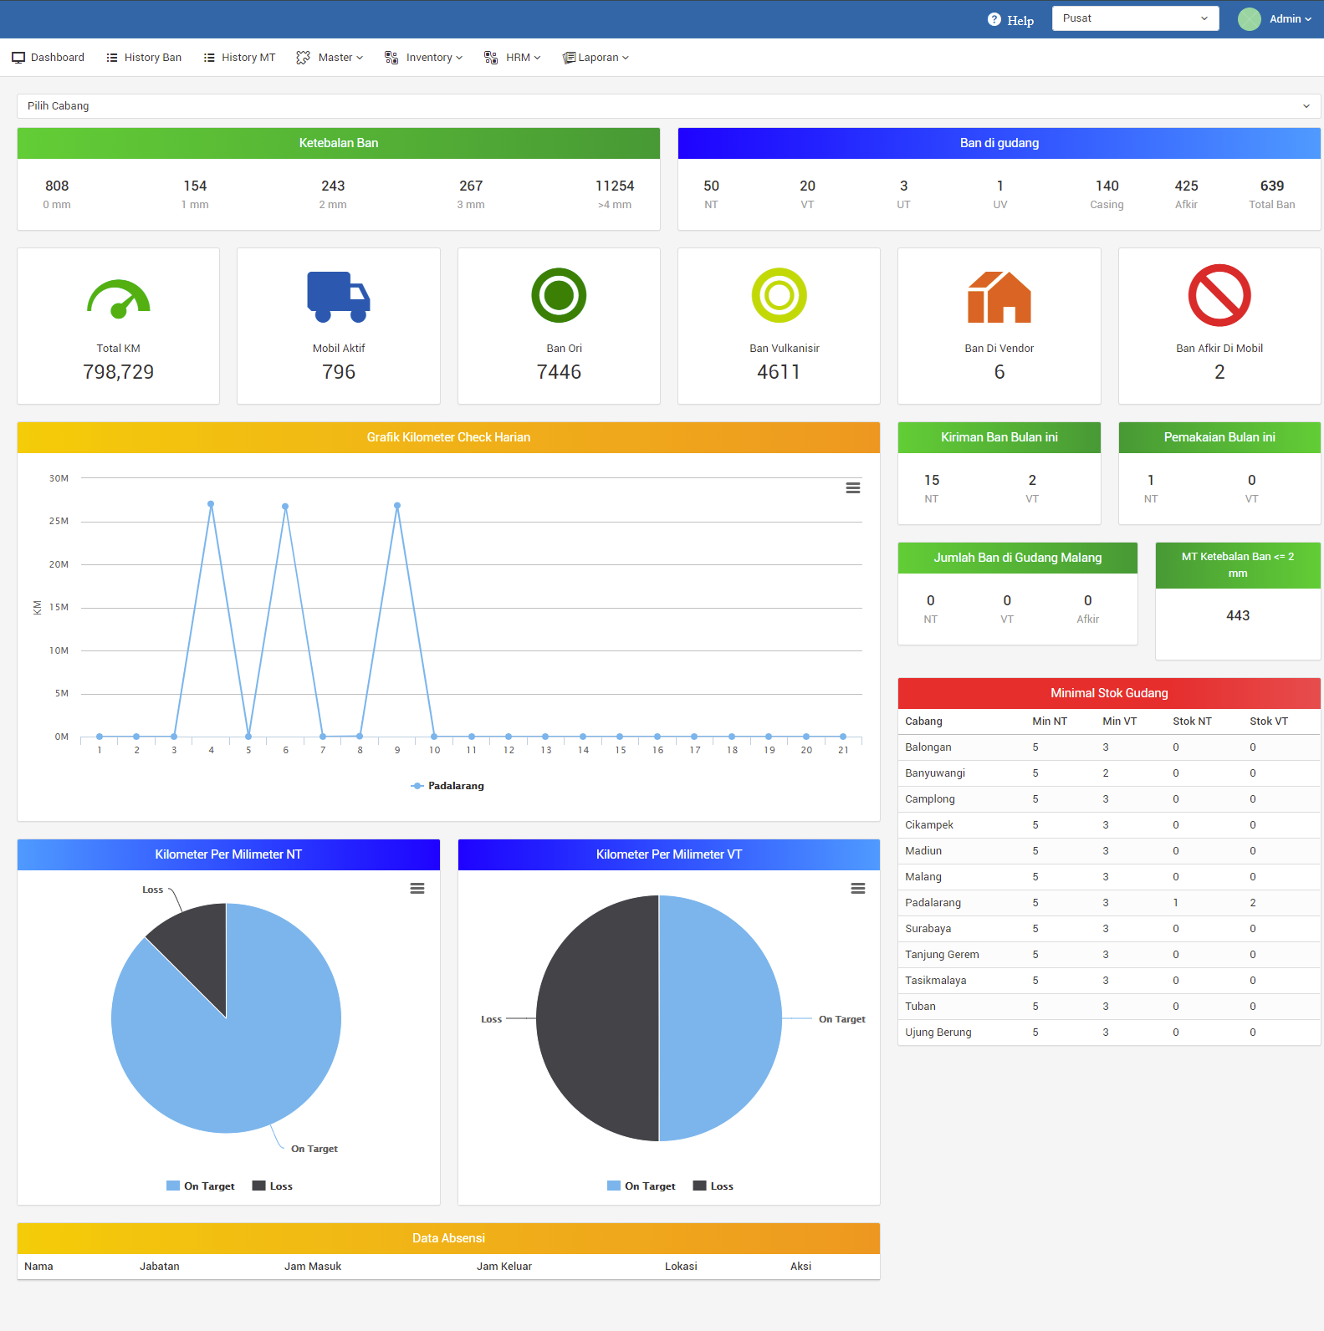This screenshot has height=1331, width=1324.
Task: Toggle Padalarang series in chart legend
Action: point(448,786)
